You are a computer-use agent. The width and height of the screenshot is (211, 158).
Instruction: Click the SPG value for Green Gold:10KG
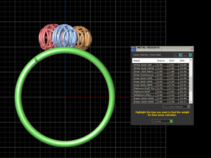pyautogui.click(x=183, y=98)
